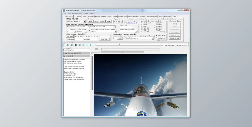Click the Frame rate input field

point(116,21)
